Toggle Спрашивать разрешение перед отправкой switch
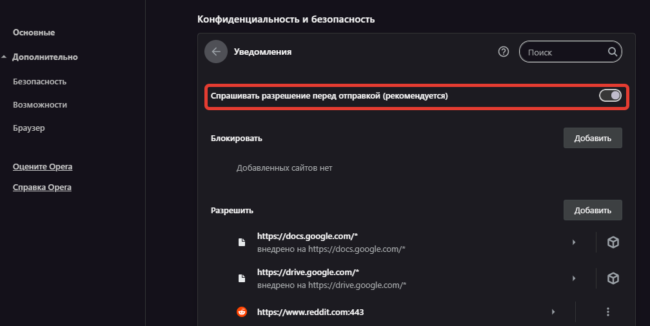This screenshot has height=326, width=650. (x=610, y=96)
